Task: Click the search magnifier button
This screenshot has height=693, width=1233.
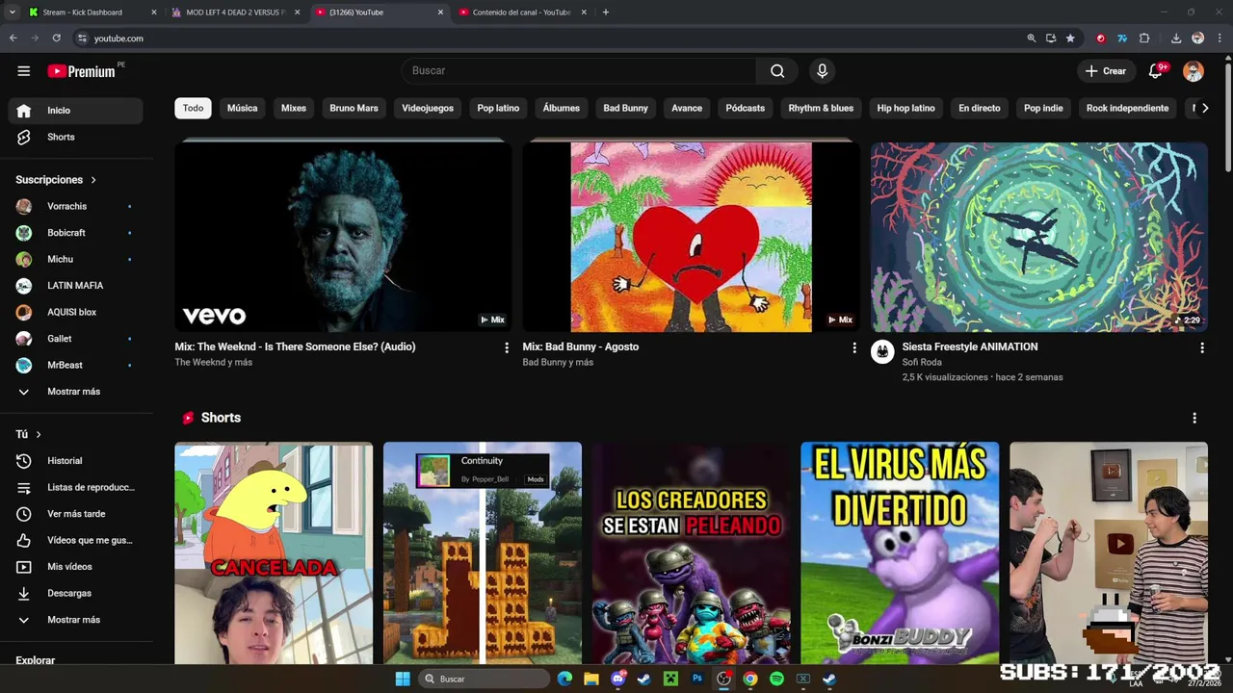Action: 777,70
